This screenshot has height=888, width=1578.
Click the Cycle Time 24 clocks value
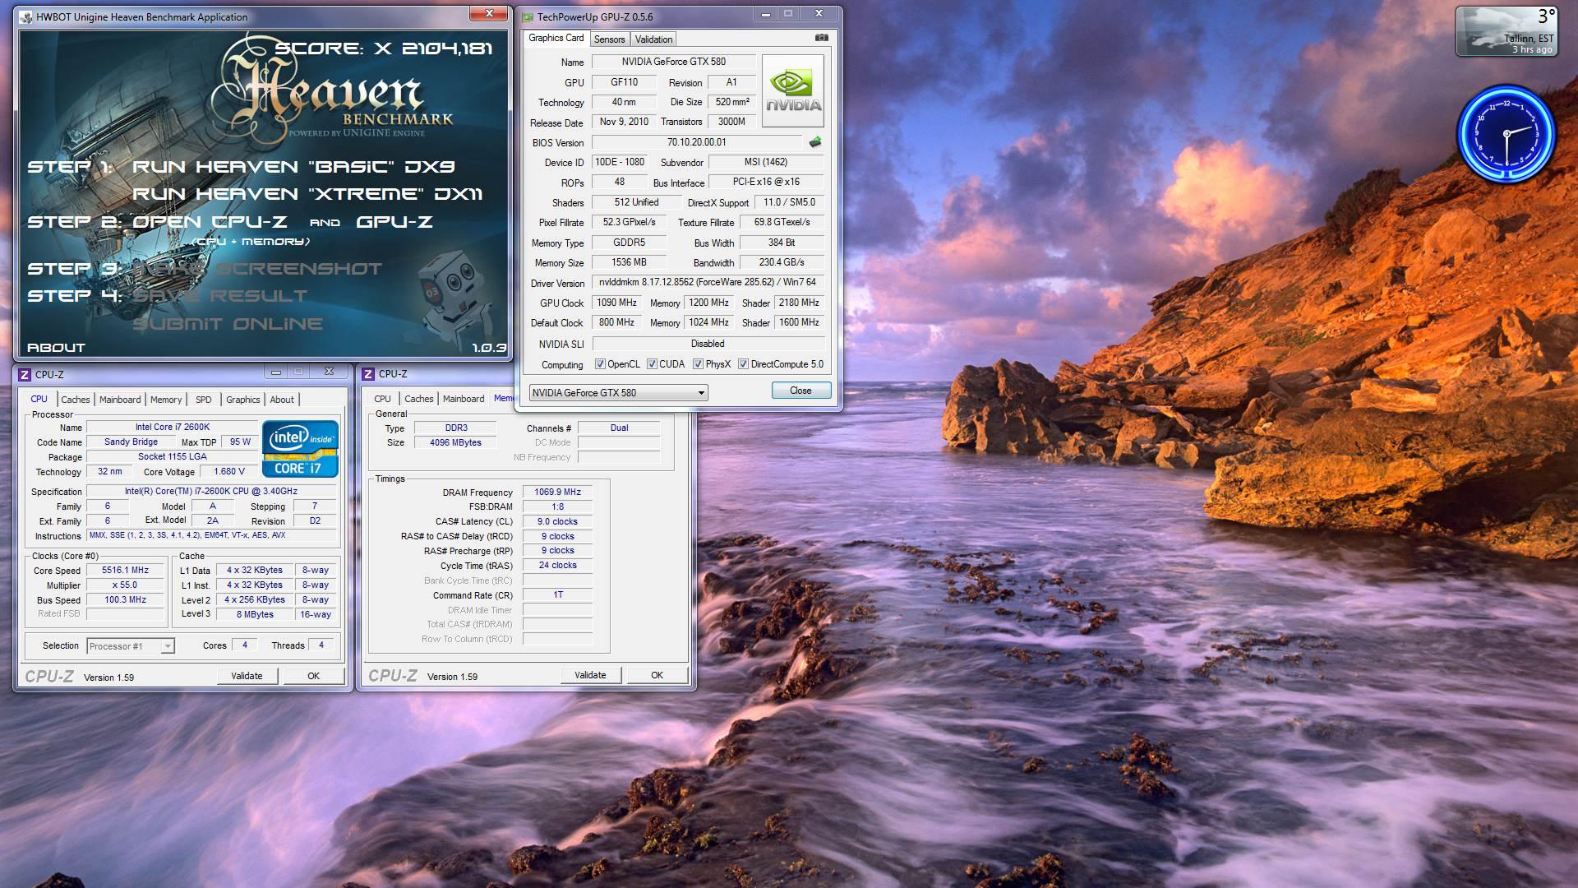point(557,566)
